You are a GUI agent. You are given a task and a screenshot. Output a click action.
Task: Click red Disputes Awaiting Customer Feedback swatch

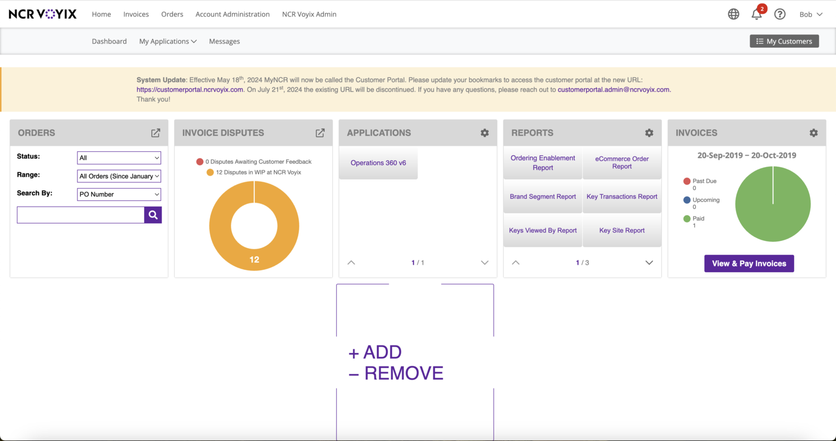point(199,161)
